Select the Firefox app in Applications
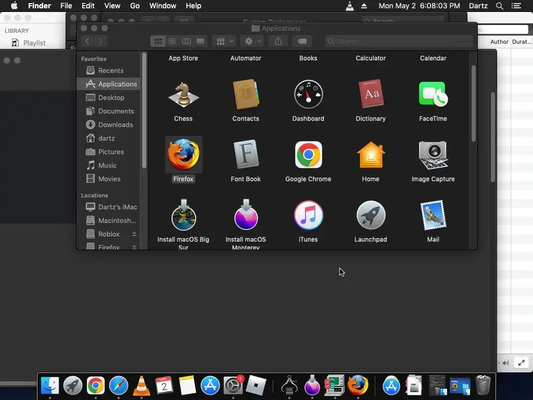The width and height of the screenshot is (533, 400). (183, 154)
